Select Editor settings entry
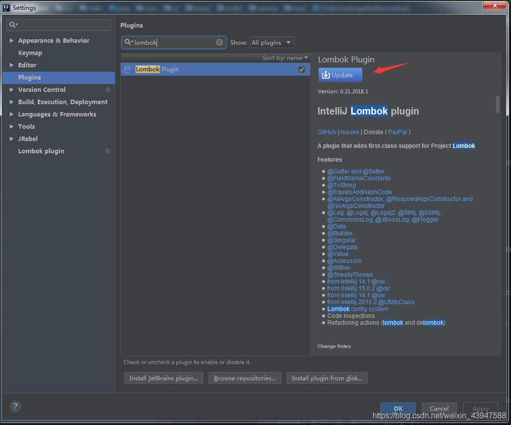511x425 pixels. pyautogui.click(x=27, y=65)
